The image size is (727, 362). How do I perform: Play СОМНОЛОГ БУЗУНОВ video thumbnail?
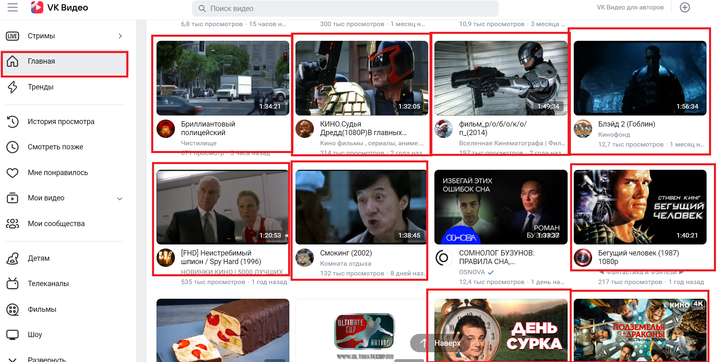click(x=501, y=207)
